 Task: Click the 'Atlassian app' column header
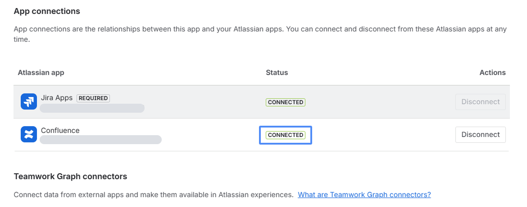tap(41, 73)
